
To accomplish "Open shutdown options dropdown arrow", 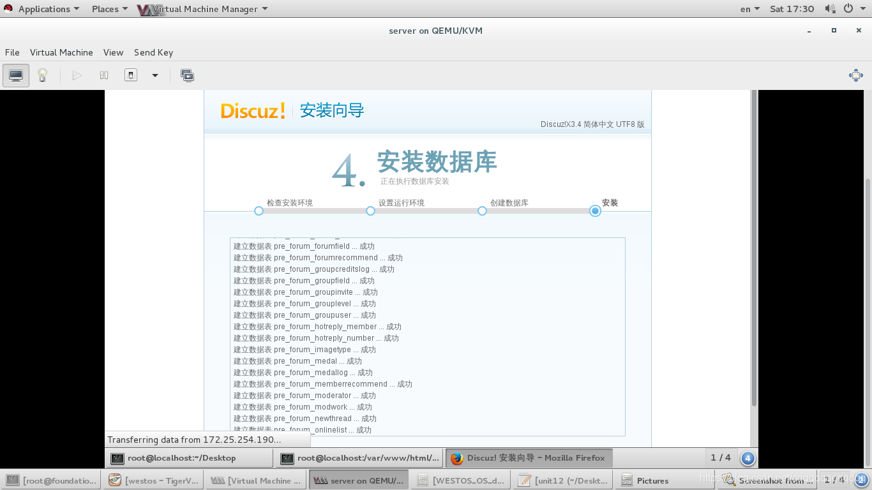I will [x=154, y=75].
